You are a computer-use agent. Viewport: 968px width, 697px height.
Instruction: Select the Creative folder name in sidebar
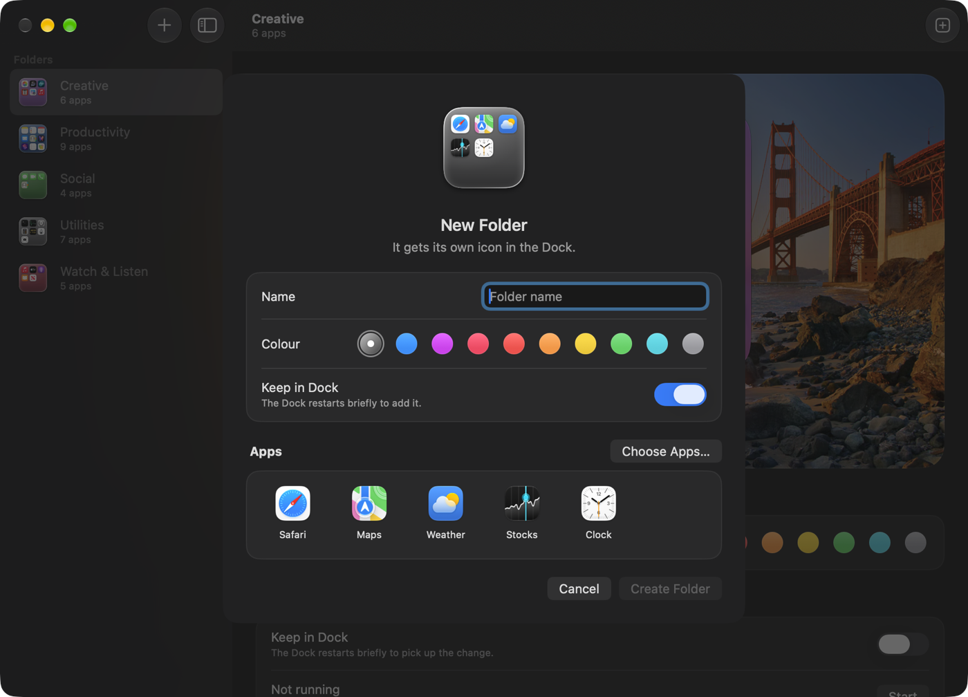[x=84, y=86]
